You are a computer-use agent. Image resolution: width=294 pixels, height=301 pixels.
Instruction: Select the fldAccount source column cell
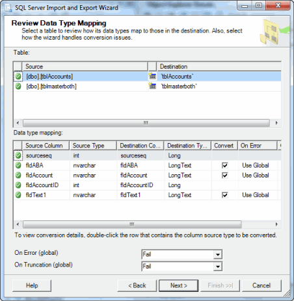click(46, 175)
